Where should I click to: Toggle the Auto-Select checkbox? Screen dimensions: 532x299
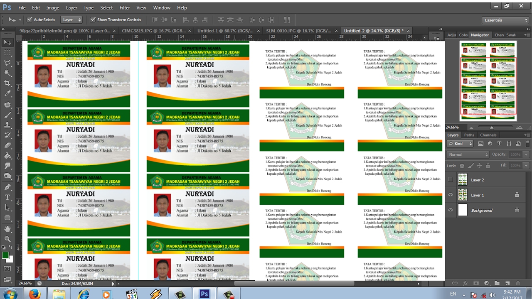coord(30,20)
